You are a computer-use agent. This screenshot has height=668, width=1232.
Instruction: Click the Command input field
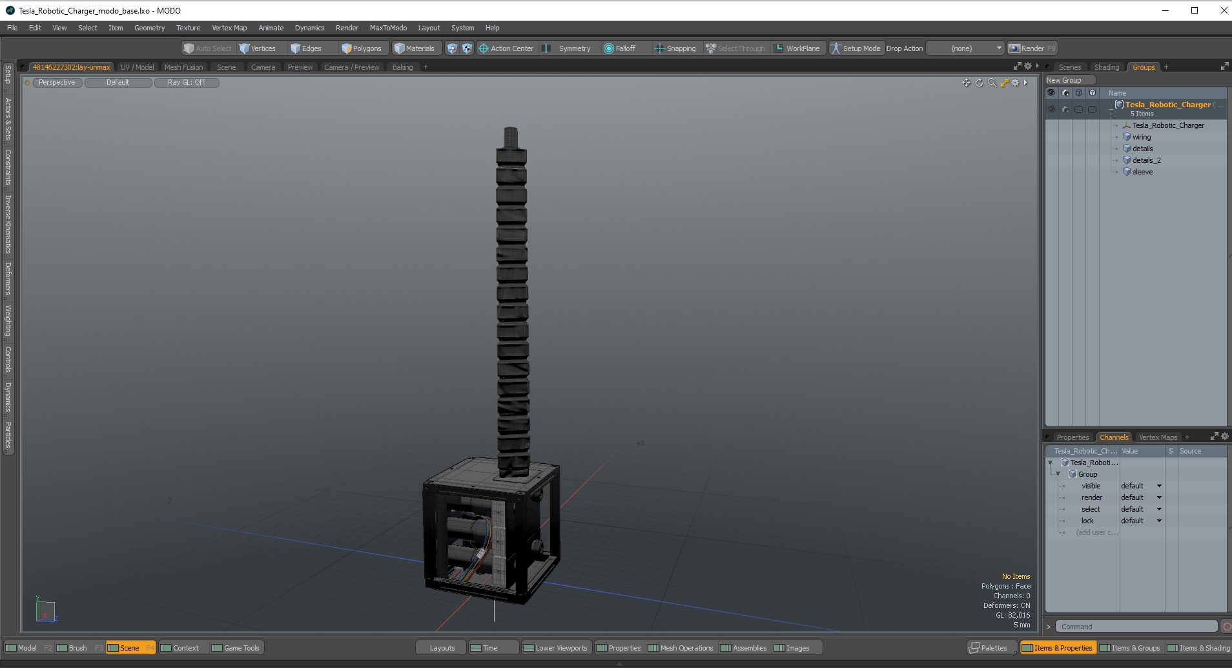click(x=1136, y=627)
